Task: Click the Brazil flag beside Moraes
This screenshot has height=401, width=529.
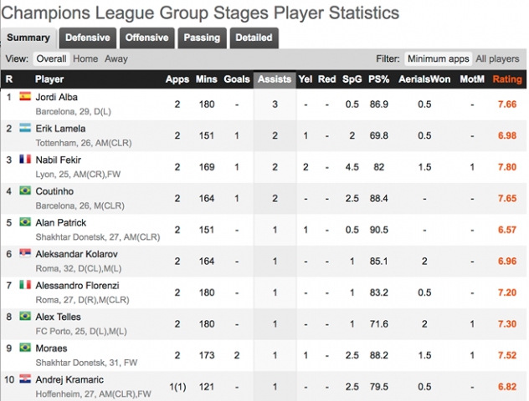Action: (x=25, y=348)
